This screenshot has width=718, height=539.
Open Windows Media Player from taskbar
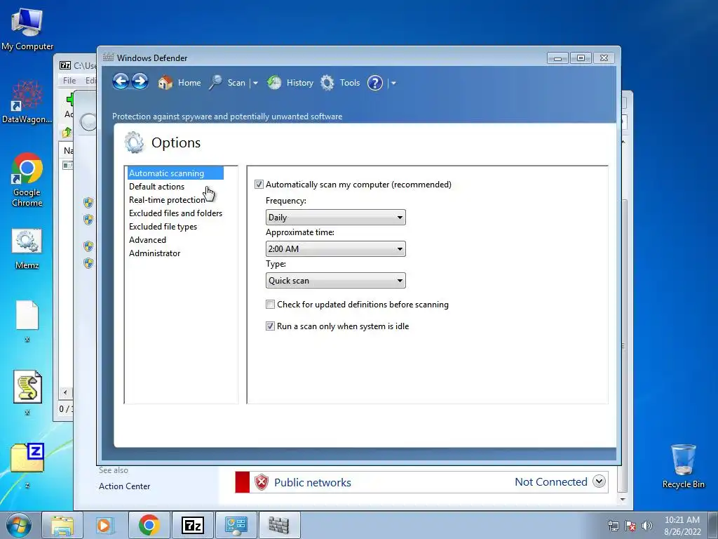[105, 525]
